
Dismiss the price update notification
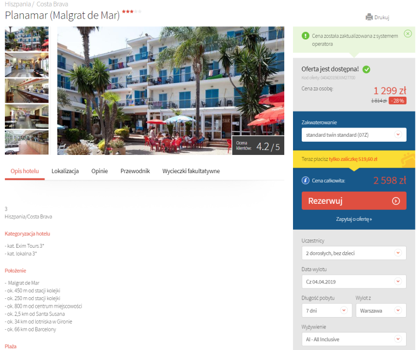pyautogui.click(x=408, y=34)
